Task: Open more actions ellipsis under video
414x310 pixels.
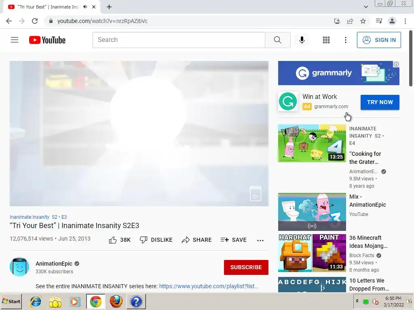Action: pyautogui.click(x=260, y=240)
